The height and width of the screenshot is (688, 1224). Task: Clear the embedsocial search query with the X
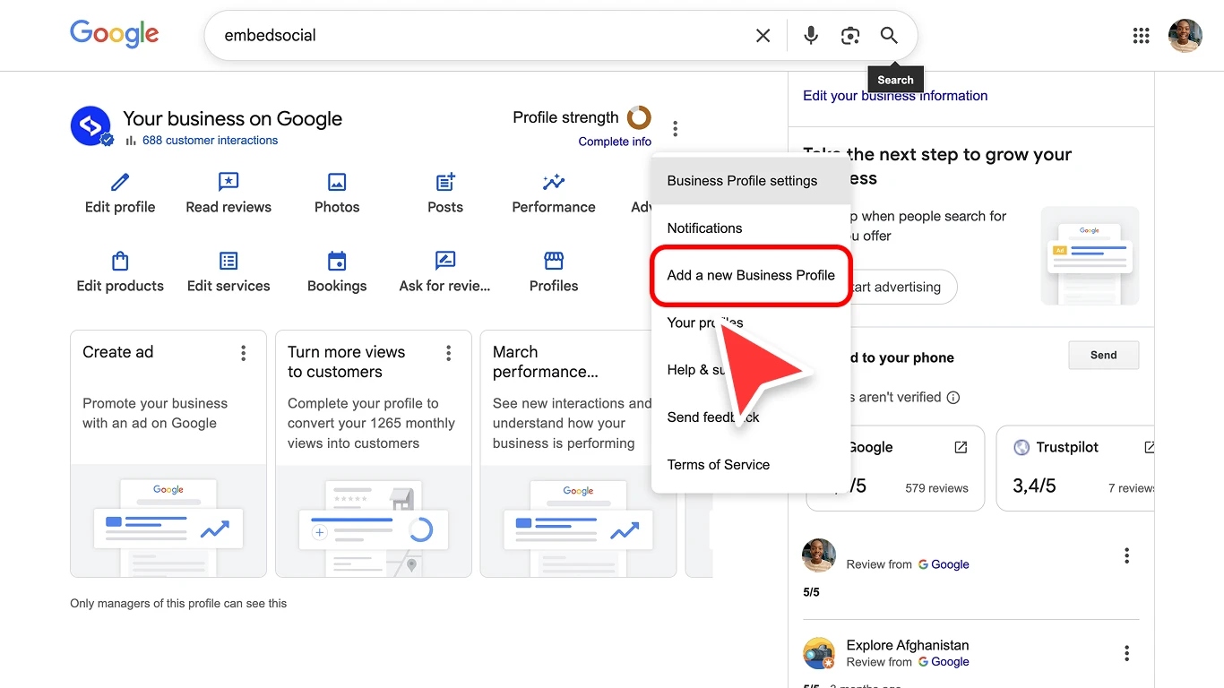763,35
